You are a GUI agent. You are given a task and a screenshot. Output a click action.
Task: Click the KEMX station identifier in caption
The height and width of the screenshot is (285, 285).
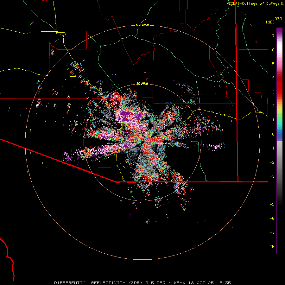coord(179,283)
